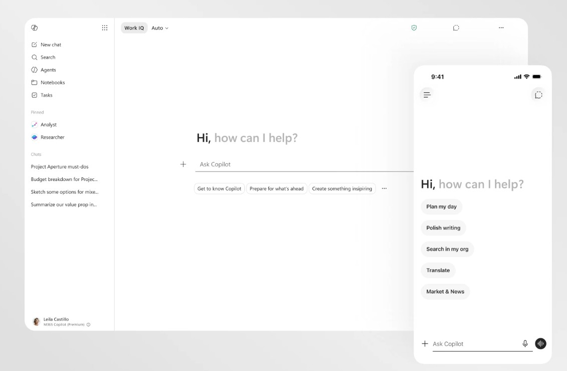Image resolution: width=567 pixels, height=371 pixels.
Task: Tap the Search in my org chip
Action: [x=447, y=249]
